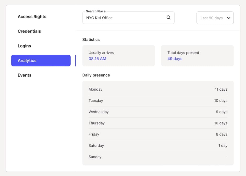Screen dimensions: 246x176
Task: Open the Events section
Action: click(x=25, y=75)
